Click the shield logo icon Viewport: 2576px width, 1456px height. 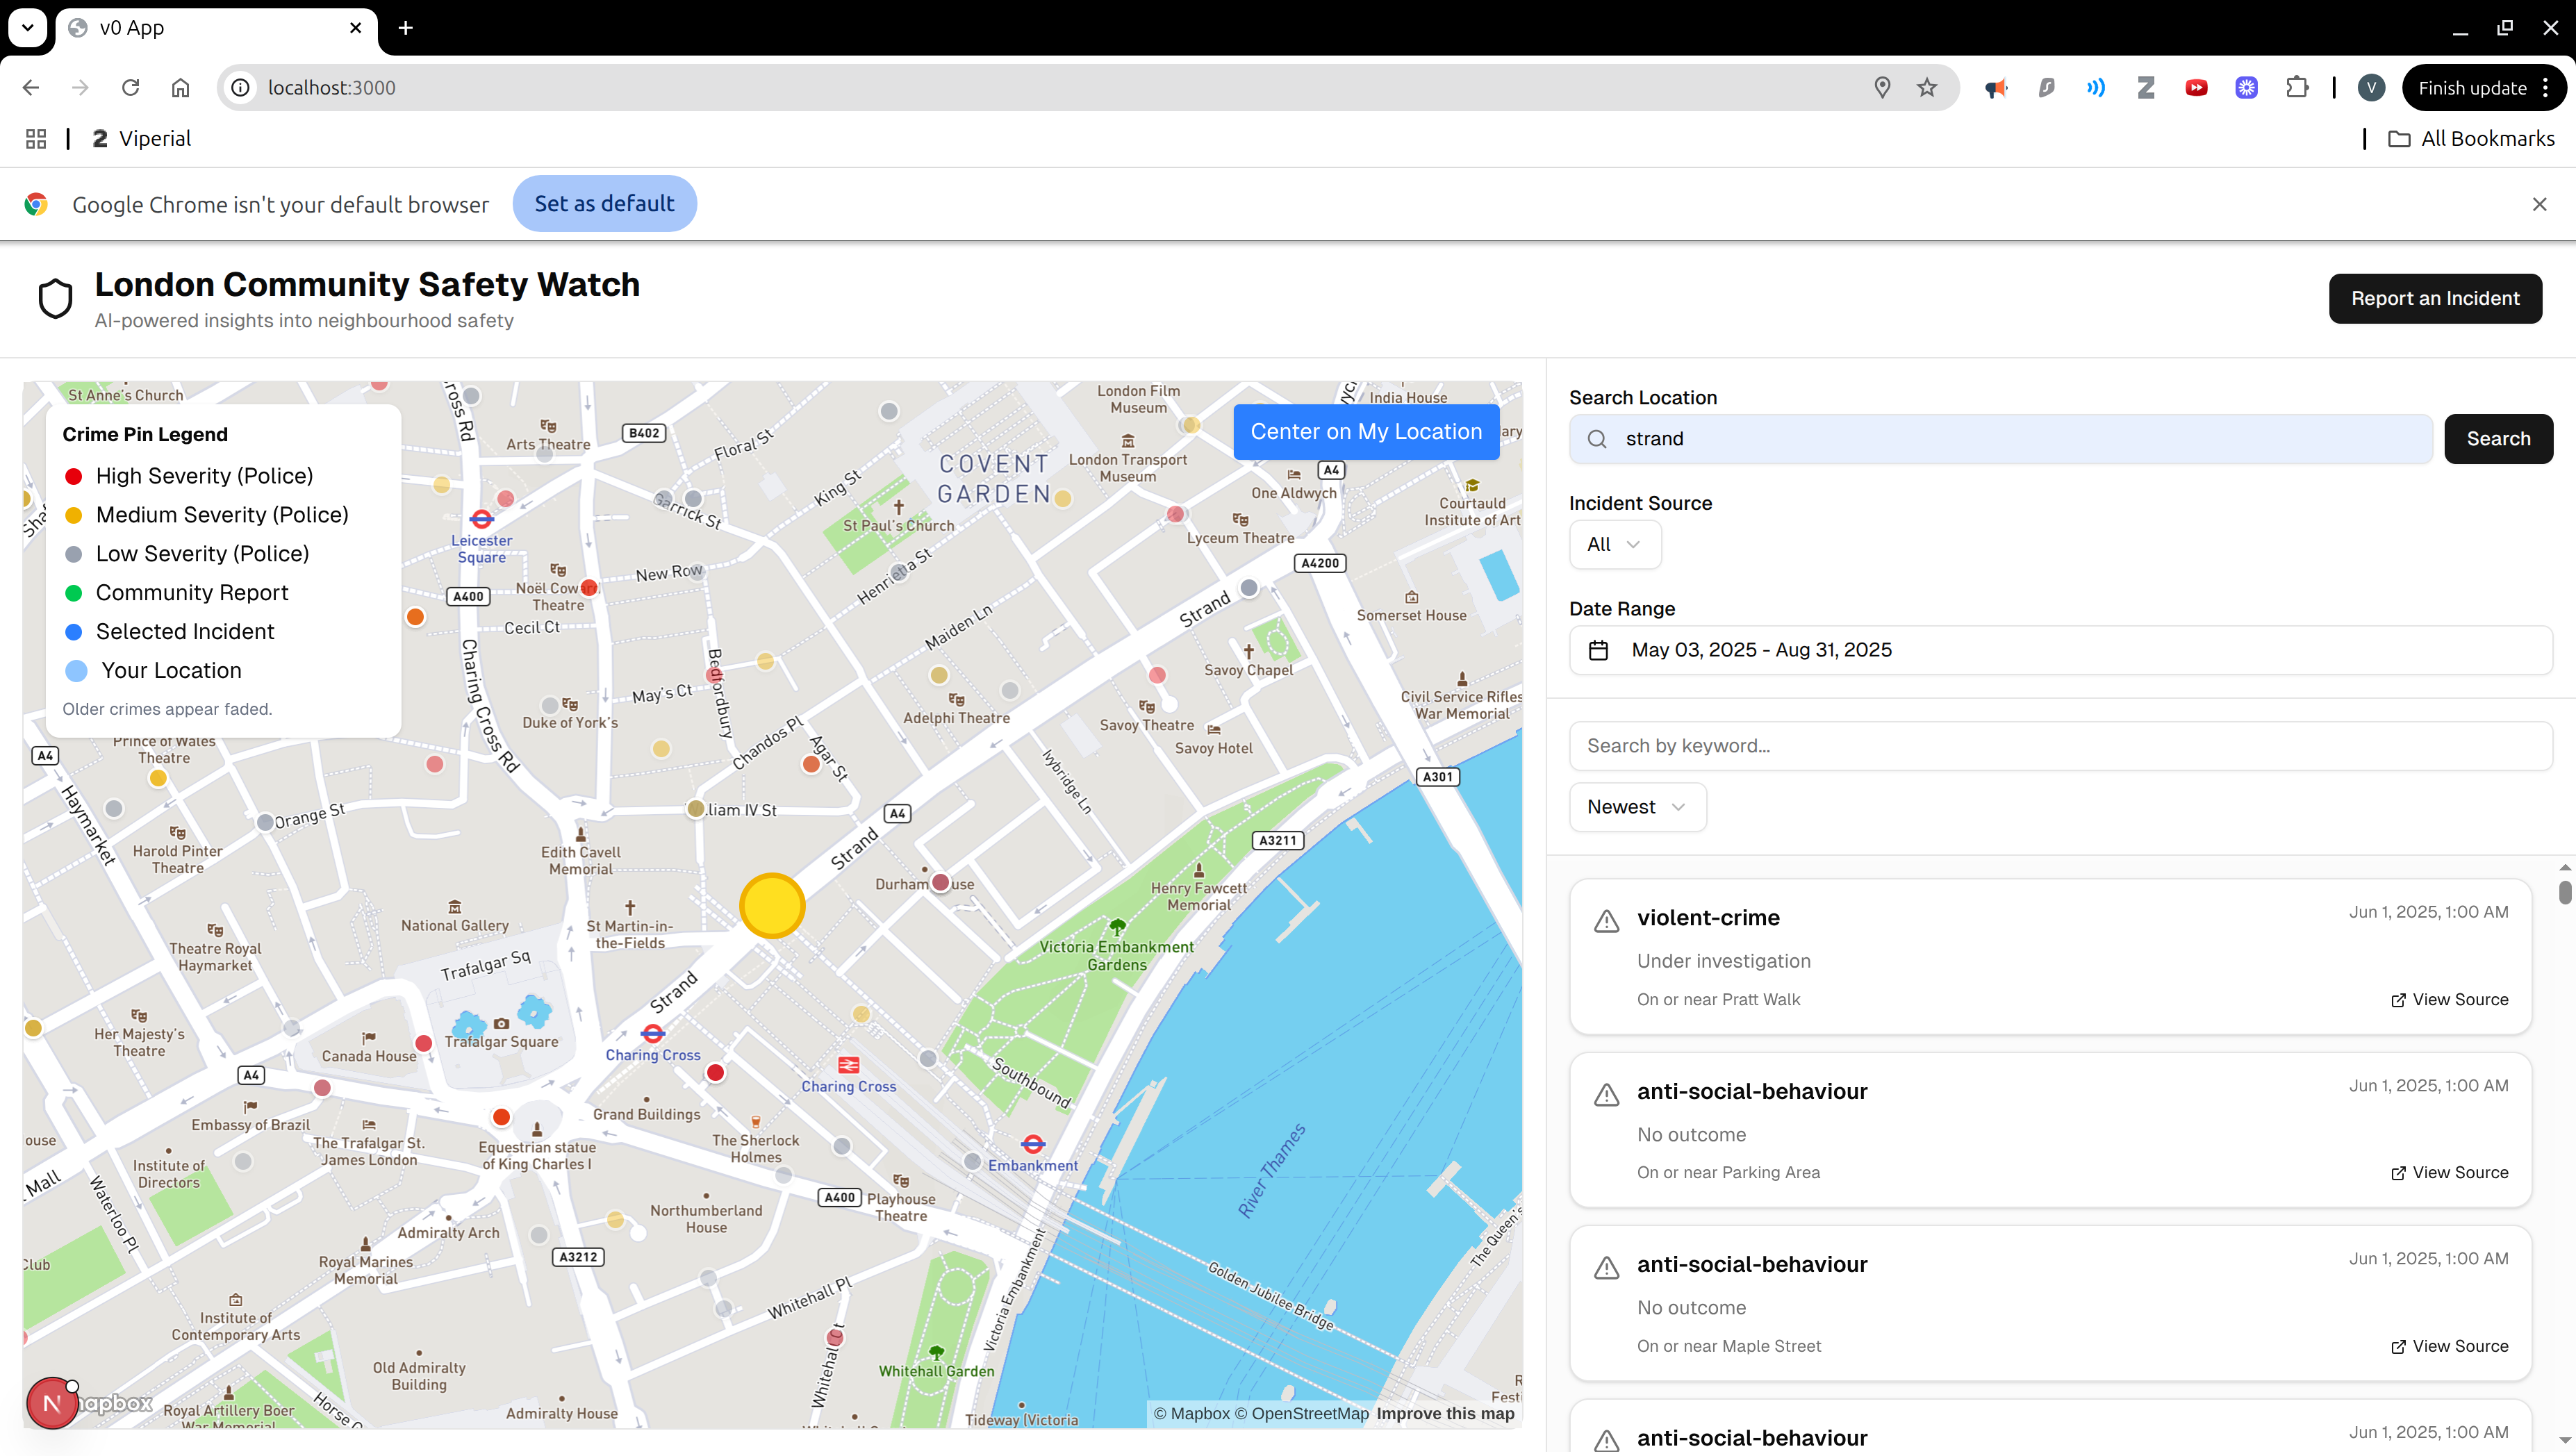55,298
